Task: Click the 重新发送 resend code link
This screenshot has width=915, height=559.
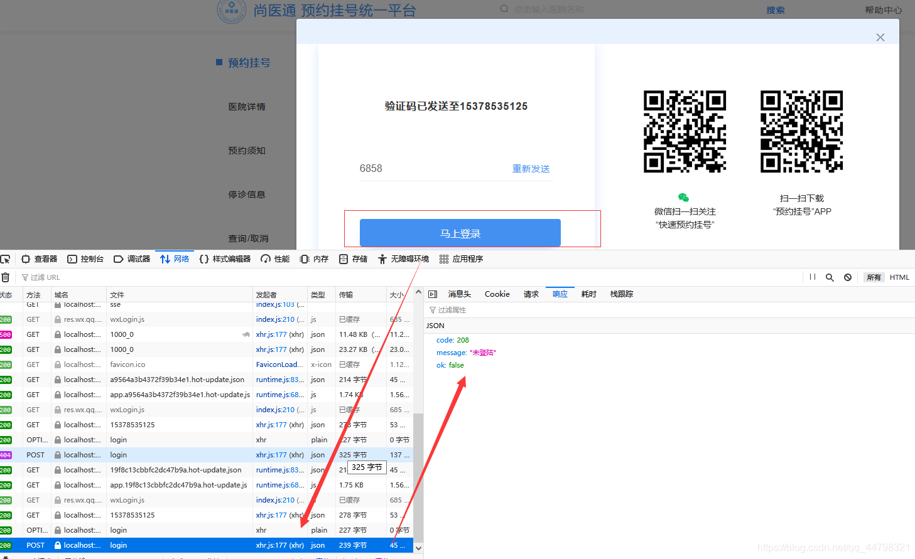Action: [531, 169]
